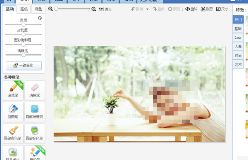Select the 人像 portrait effects category
Screen dimensions: 248x160
pos(238,46)
